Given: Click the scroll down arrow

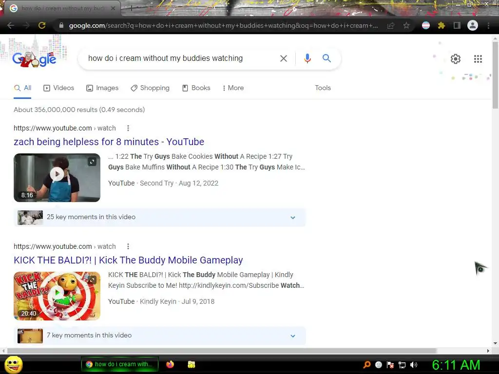Looking at the screenshot, I should (x=495, y=343).
